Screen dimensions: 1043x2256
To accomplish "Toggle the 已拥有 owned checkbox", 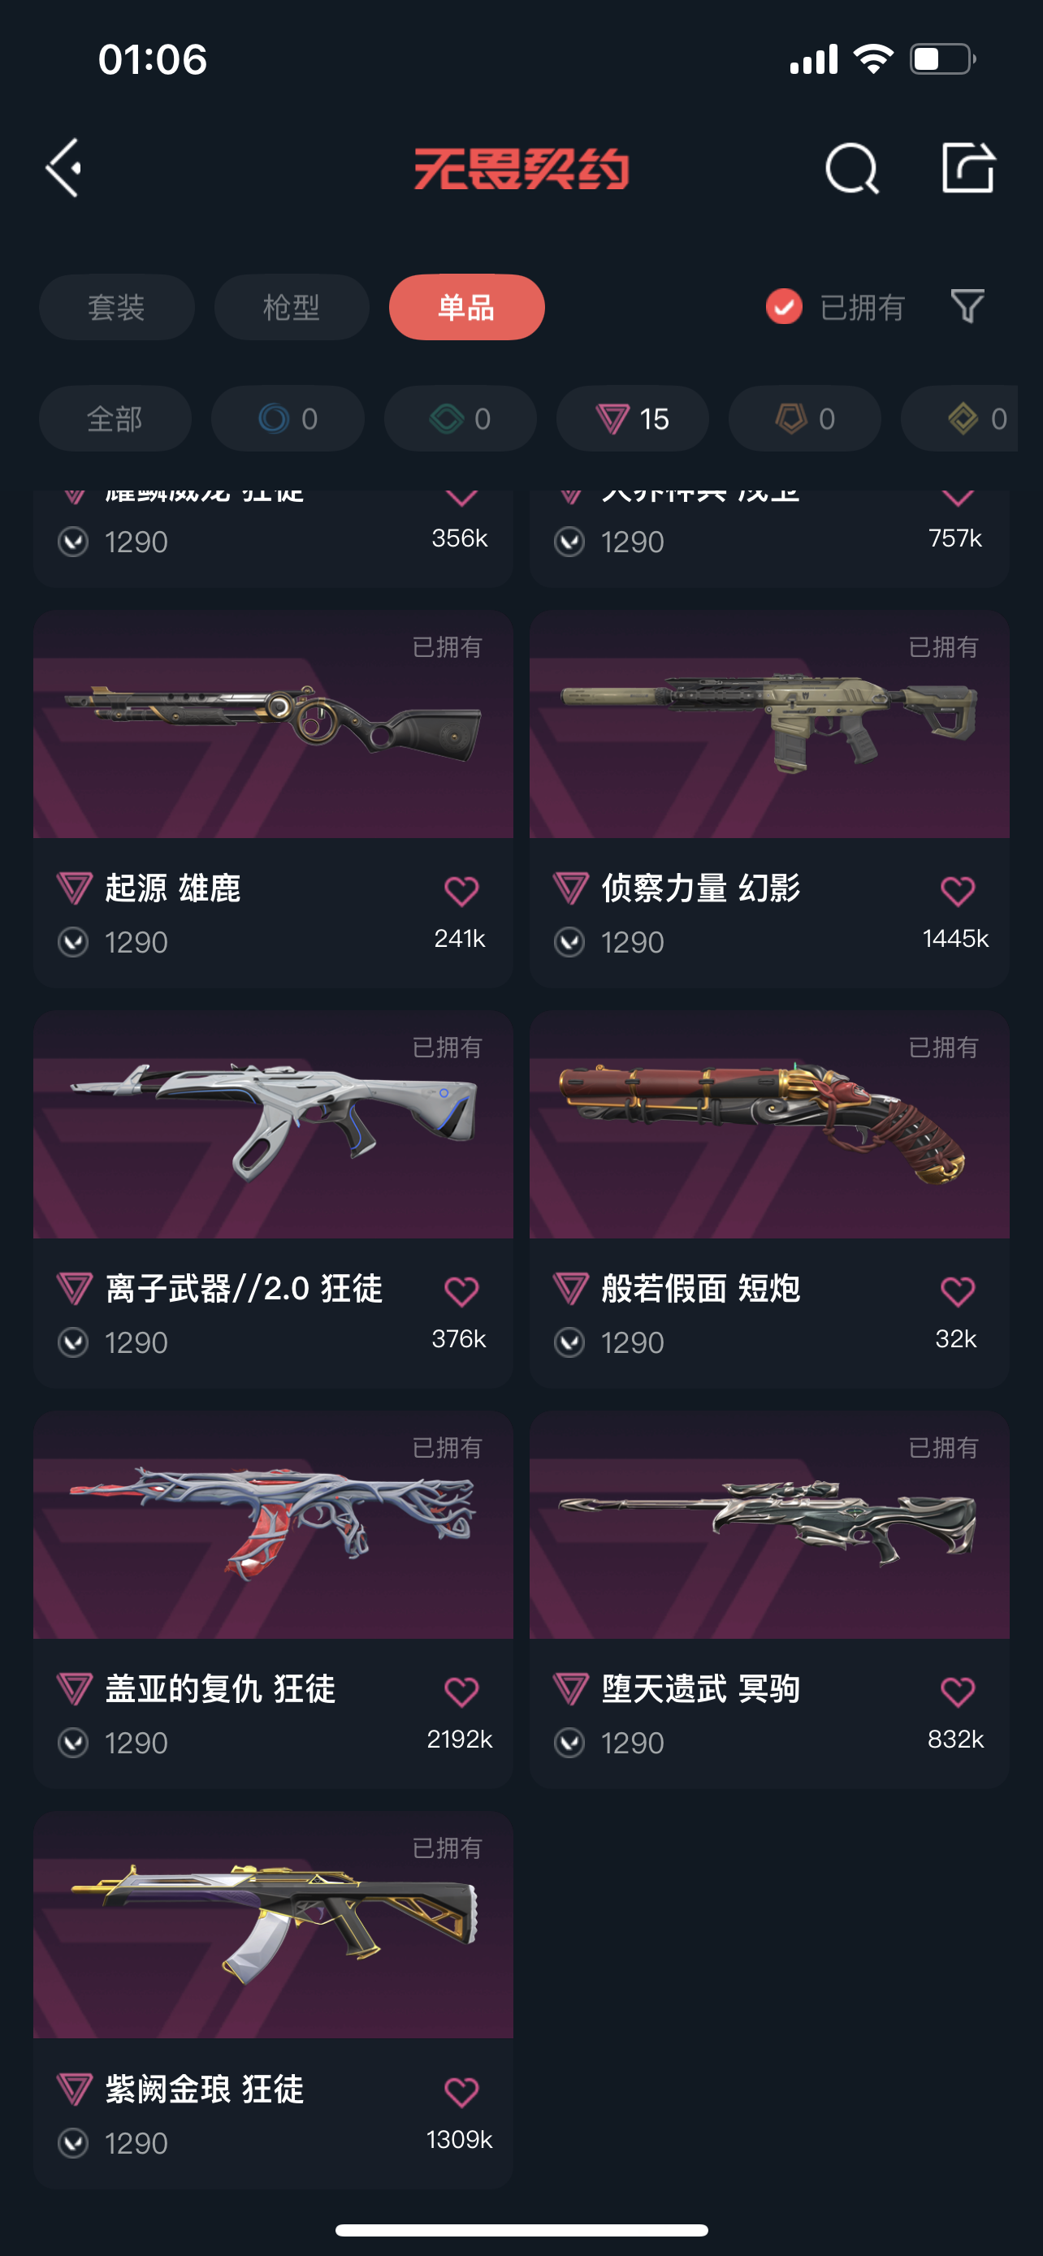I will coord(784,306).
